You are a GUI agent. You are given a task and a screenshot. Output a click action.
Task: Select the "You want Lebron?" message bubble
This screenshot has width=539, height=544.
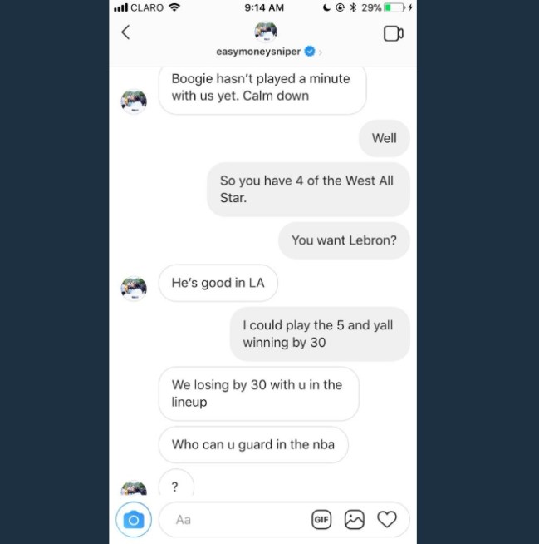pyautogui.click(x=344, y=240)
